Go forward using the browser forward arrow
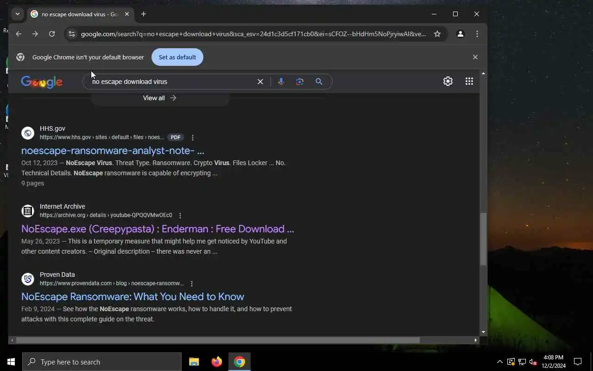The image size is (593, 371). tap(35, 34)
